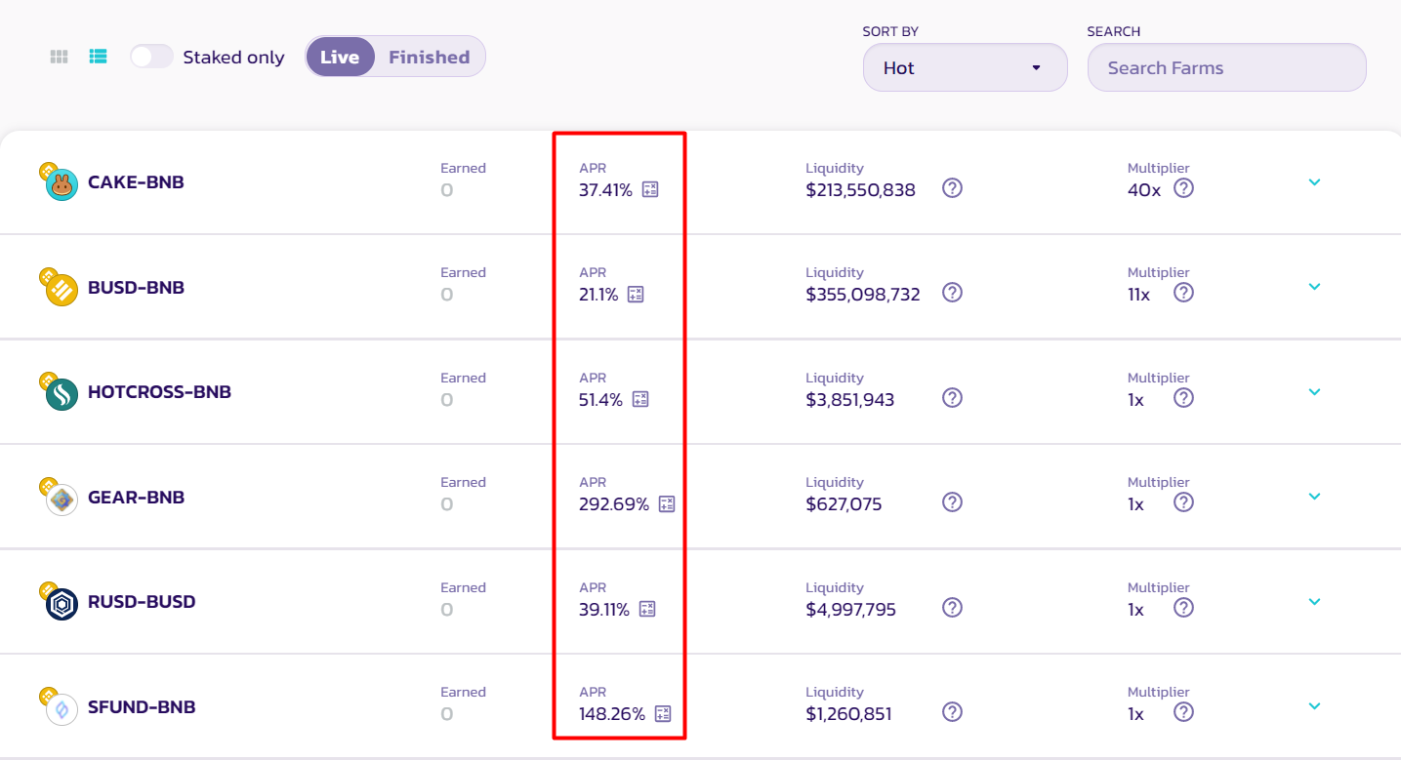Click the RUSD-BUSD farm name
The height and width of the screenshot is (761, 1401).
click(142, 602)
